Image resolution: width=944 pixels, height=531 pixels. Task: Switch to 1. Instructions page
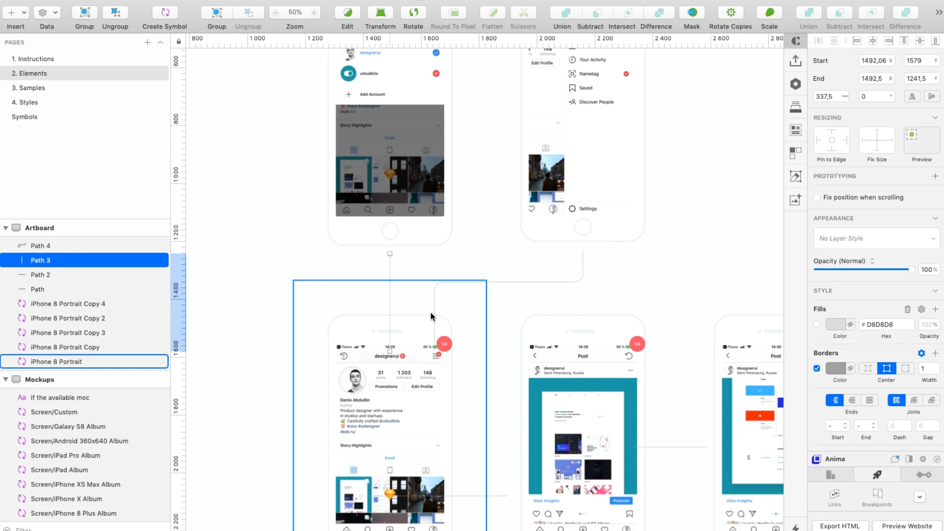pyautogui.click(x=33, y=59)
